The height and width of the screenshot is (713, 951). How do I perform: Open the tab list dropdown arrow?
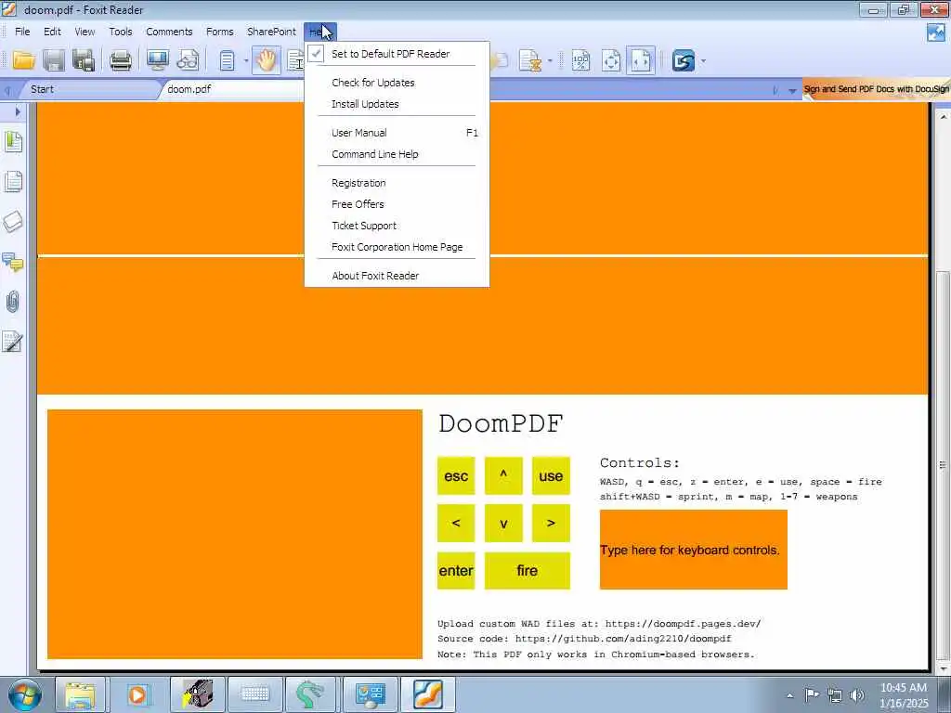coord(792,90)
